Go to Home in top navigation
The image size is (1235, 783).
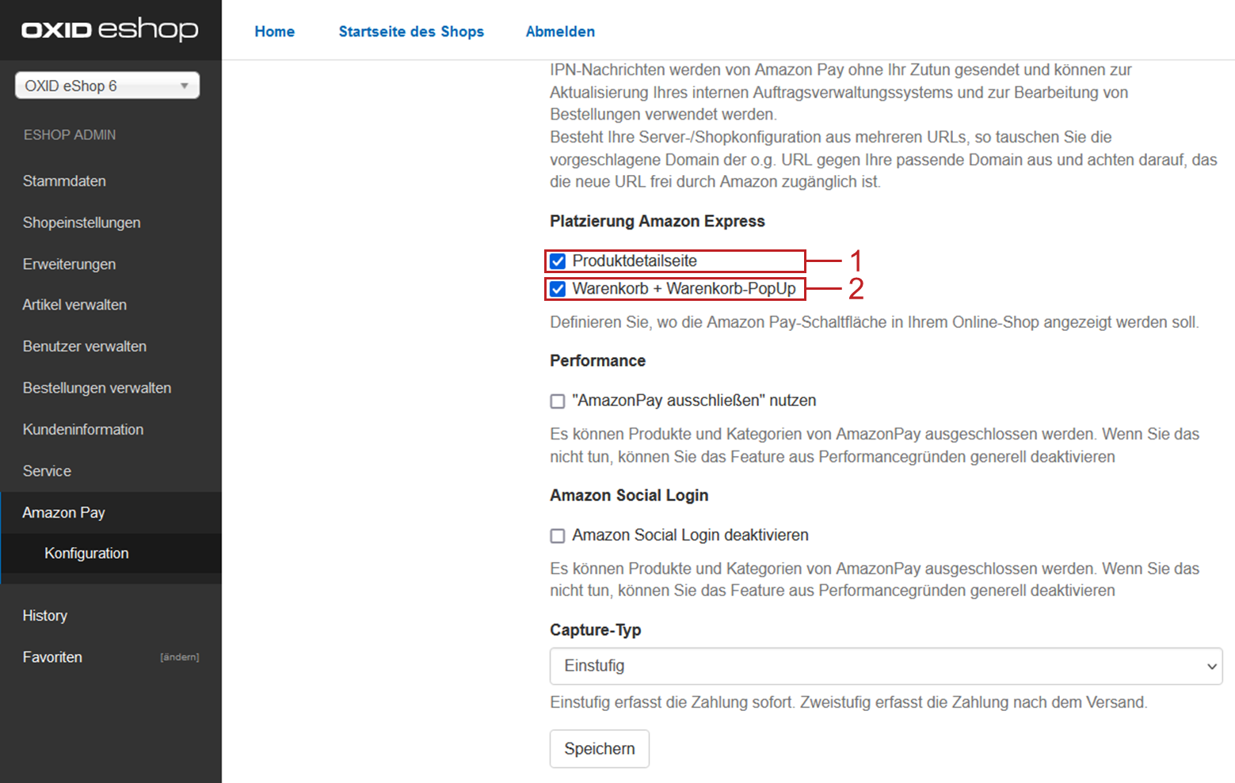point(274,32)
